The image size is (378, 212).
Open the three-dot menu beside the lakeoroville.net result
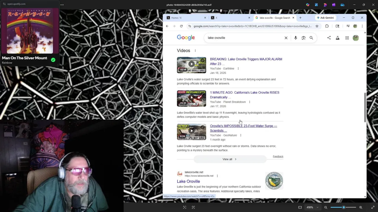click(217, 176)
